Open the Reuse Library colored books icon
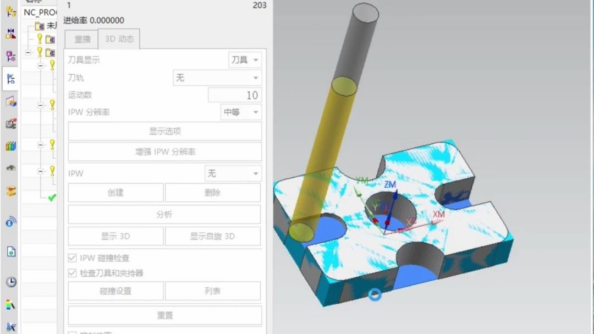The image size is (594, 334). coord(10,146)
